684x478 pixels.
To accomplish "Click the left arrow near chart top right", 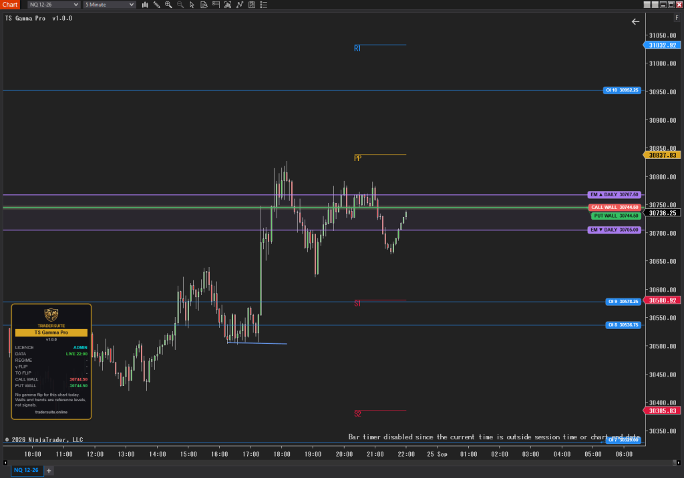I will tap(636, 22).
